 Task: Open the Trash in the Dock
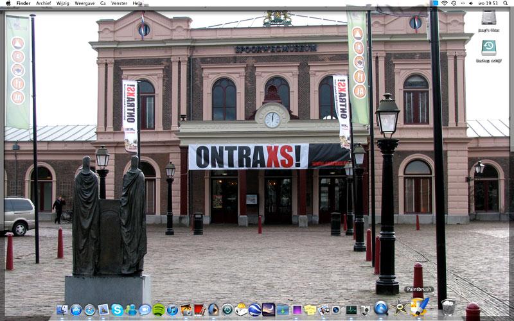click(448, 308)
